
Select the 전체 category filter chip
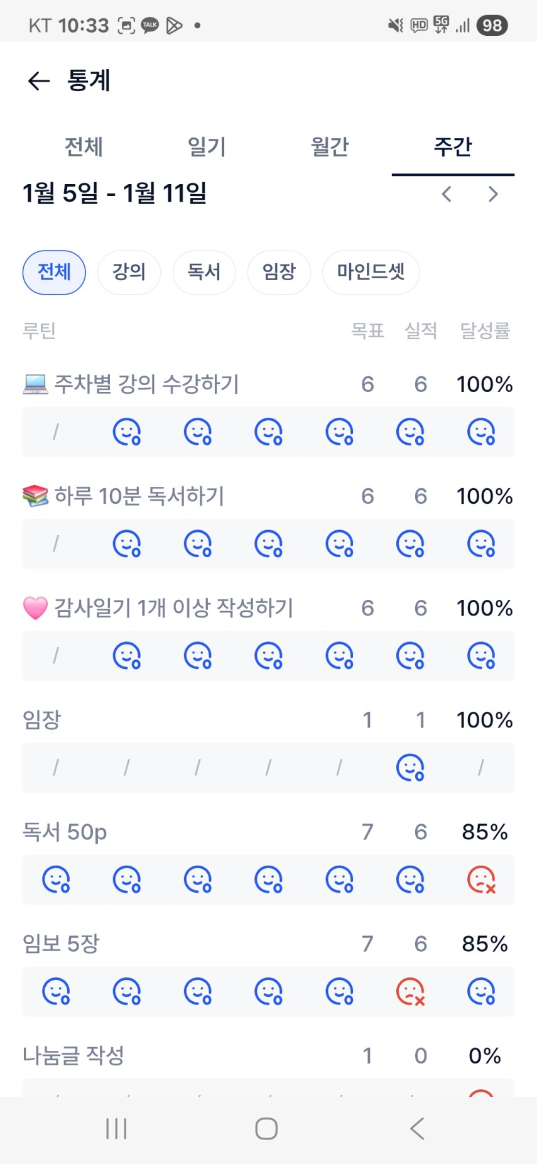click(x=54, y=272)
